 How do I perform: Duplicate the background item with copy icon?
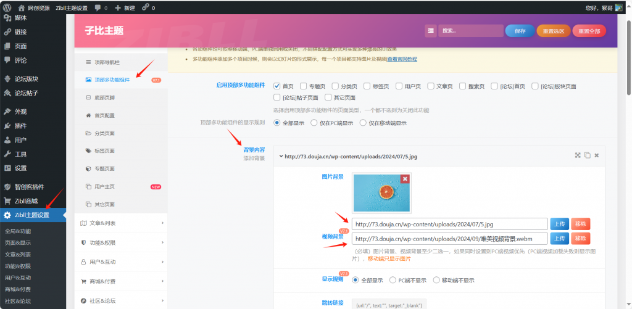tap(588, 155)
